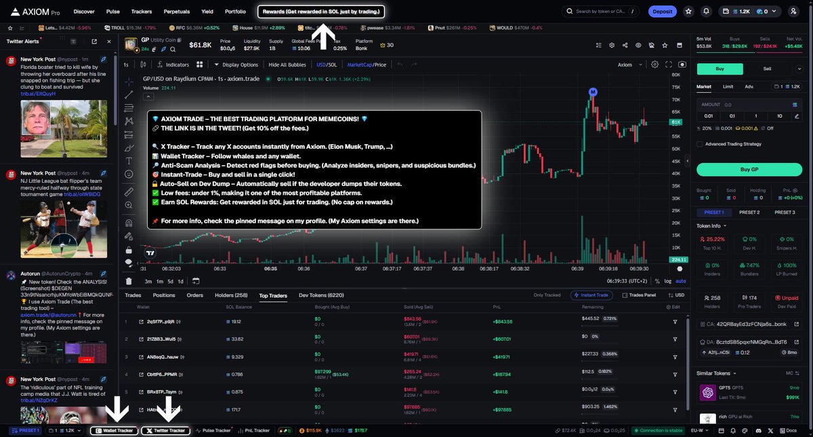The width and height of the screenshot is (813, 437).
Task: Toggle chart fullscreen icon
Action: (x=669, y=64)
